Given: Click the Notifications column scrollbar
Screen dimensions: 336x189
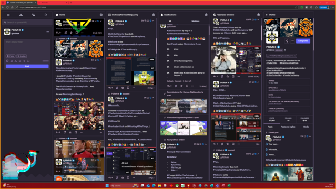Looking at the screenshot, I should (x=209, y=30).
